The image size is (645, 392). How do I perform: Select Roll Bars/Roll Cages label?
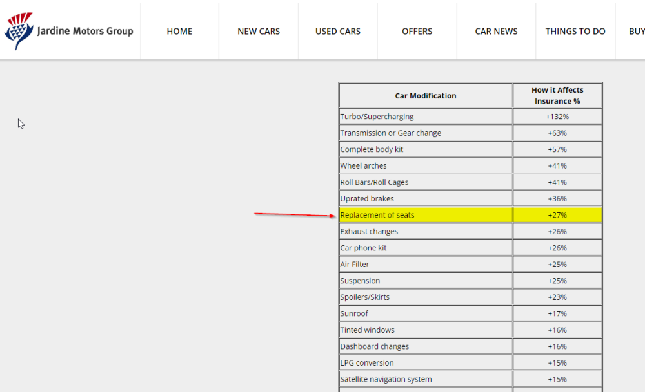click(374, 182)
